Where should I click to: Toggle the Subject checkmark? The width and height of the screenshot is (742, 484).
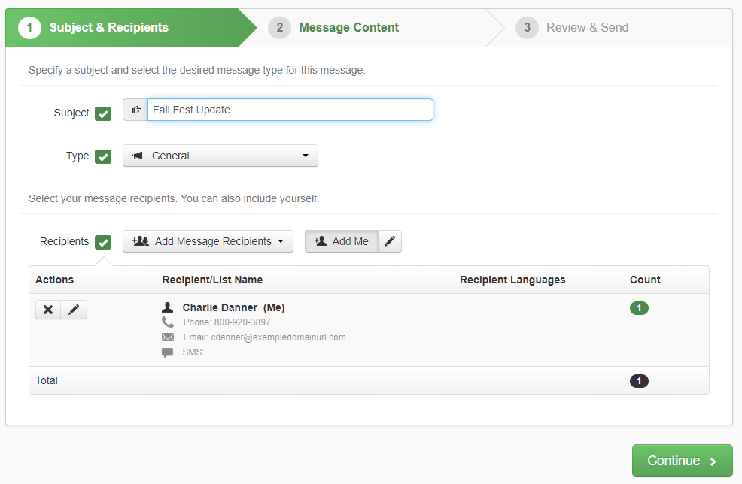pos(103,113)
